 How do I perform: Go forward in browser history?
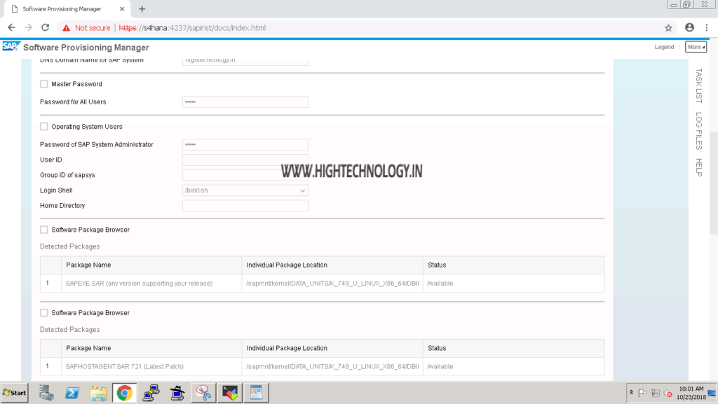click(28, 28)
